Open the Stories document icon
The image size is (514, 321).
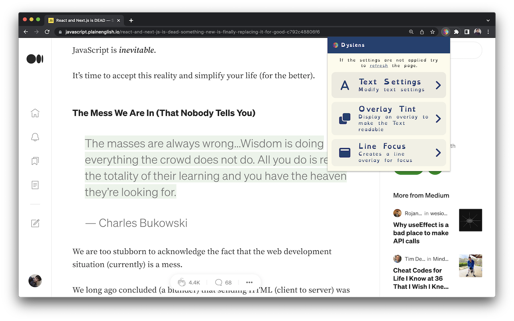click(x=35, y=185)
